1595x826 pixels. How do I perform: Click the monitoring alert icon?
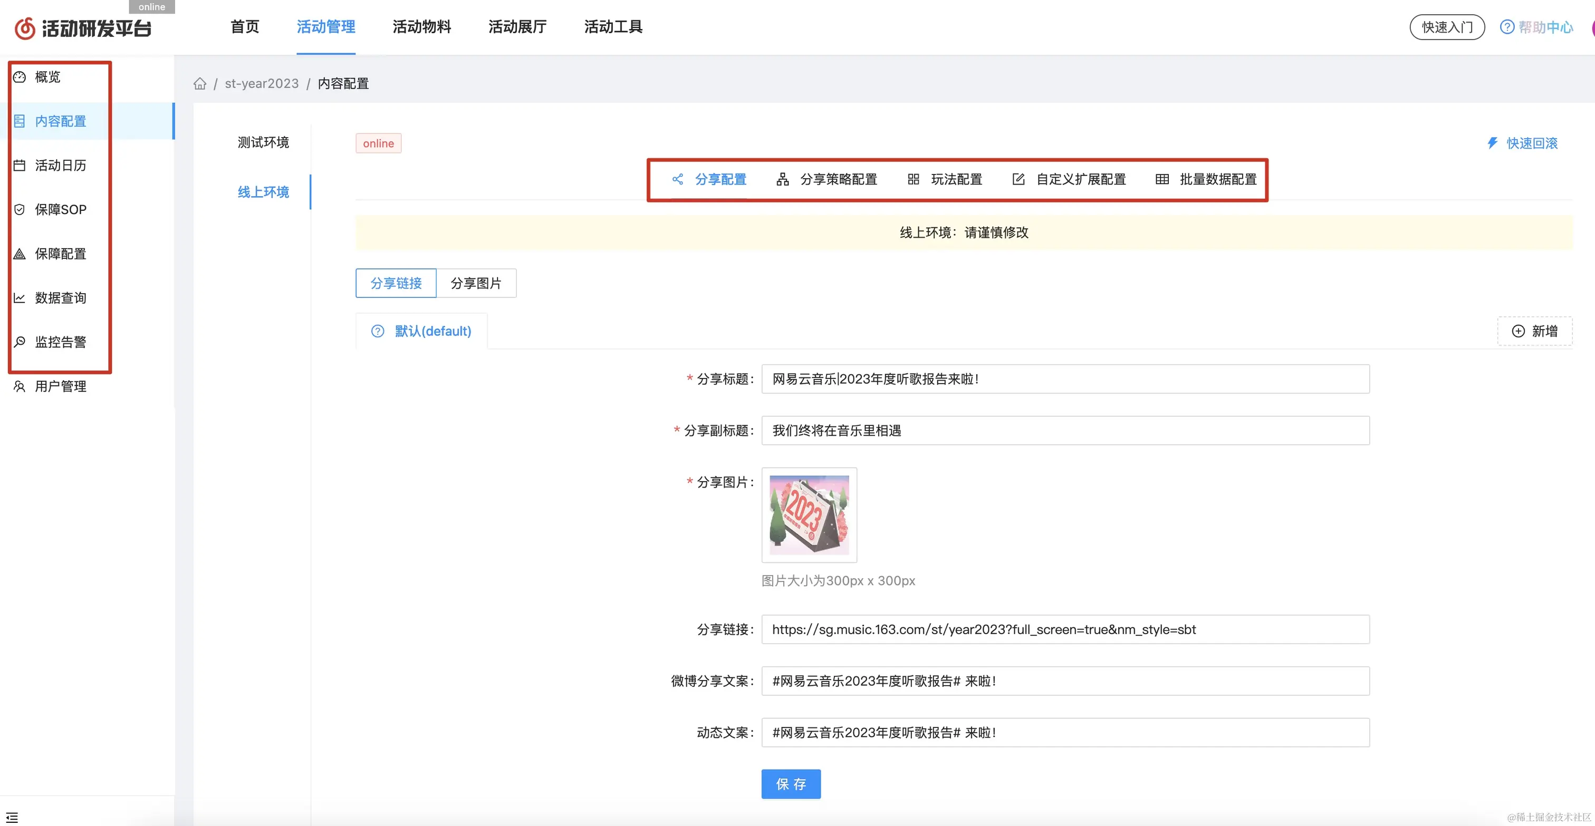click(x=20, y=342)
